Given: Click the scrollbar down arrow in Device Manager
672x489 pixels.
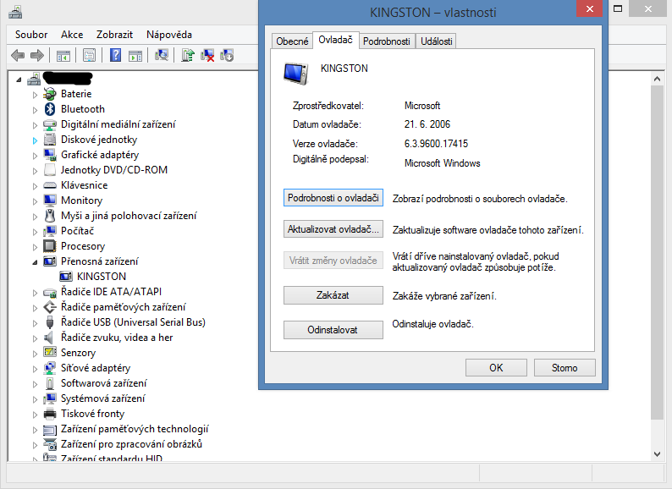Looking at the screenshot, I should (x=657, y=454).
